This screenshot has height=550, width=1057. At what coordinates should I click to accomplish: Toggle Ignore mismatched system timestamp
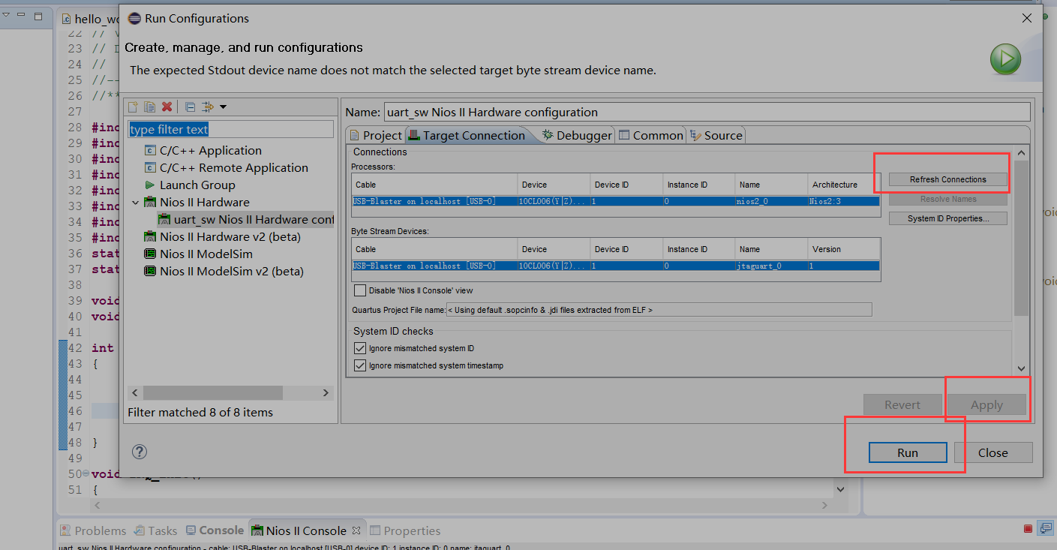[361, 365]
